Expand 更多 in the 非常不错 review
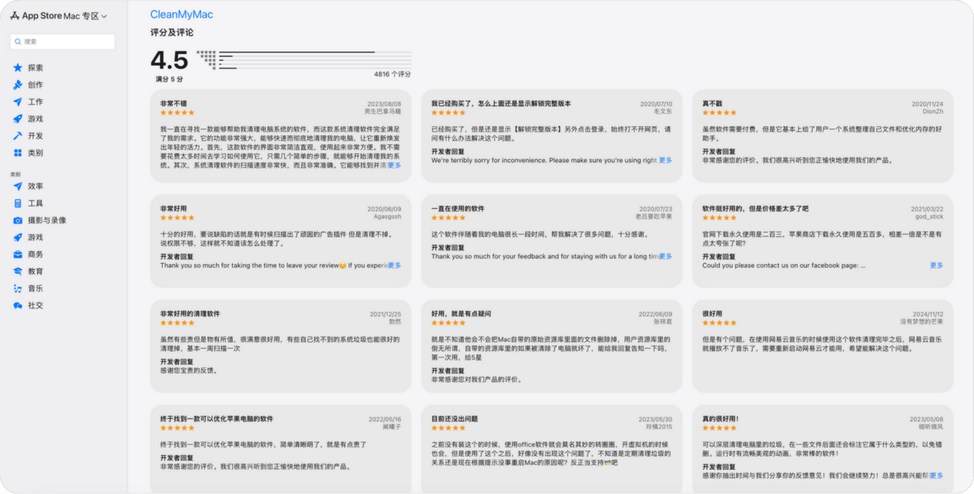This screenshot has height=494, width=974. click(394, 165)
